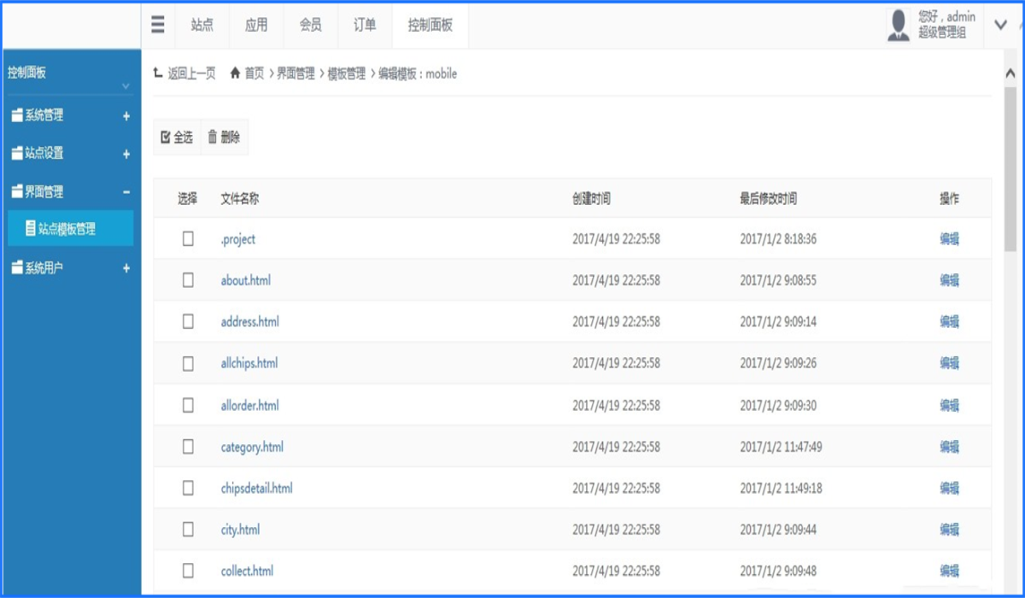Viewport: 1025px width, 598px height.
Task: Open 界面管理 in the breadcrumb
Action: (x=296, y=73)
